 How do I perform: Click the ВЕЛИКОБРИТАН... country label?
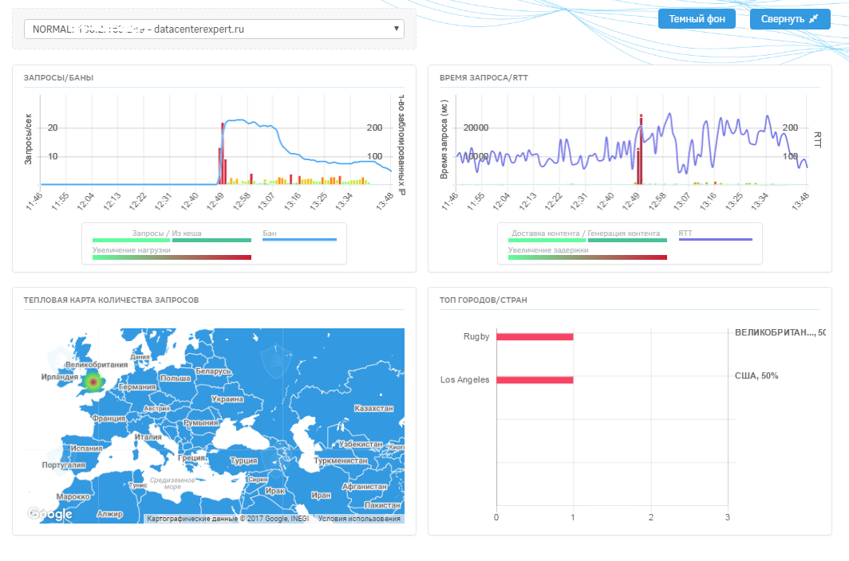point(780,332)
